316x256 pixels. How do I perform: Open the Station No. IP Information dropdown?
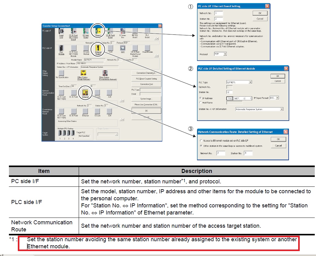[281, 109]
